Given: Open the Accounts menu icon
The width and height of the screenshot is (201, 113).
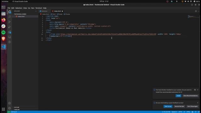Looking at the screenshot, I should 9,103.
